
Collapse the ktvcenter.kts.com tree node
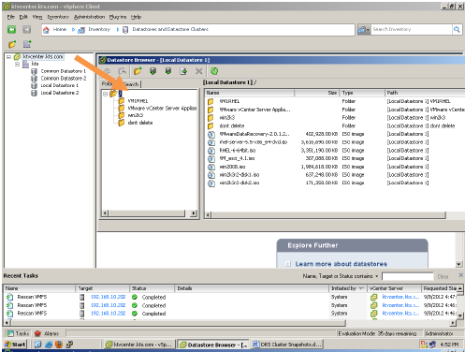[x=8, y=57]
